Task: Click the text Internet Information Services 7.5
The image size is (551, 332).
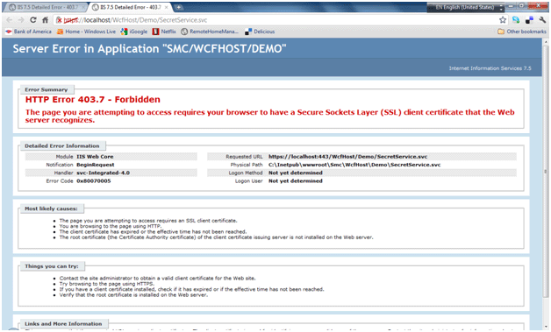Action: click(x=490, y=68)
